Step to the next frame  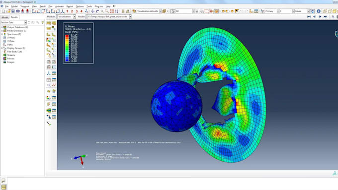pyautogui.click(x=320, y=16)
